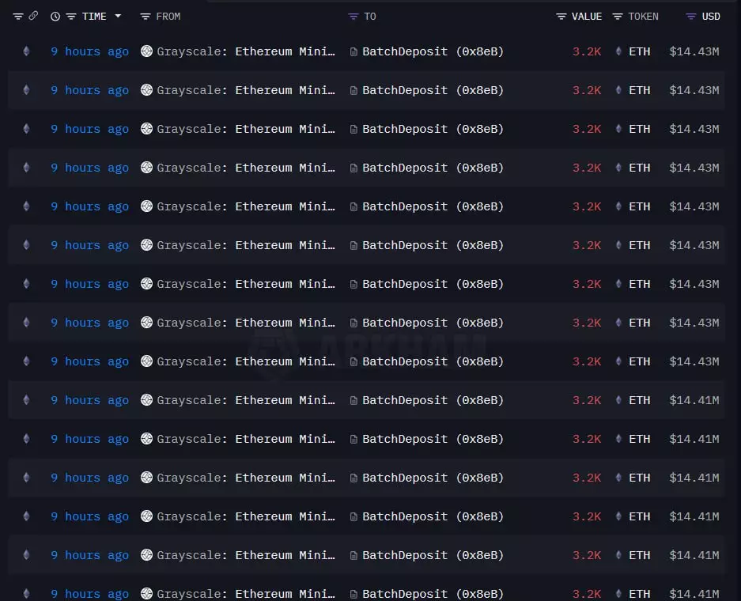The height and width of the screenshot is (601, 741).
Task: Click the Ethereum chain icon in the first row
Action: click(26, 51)
